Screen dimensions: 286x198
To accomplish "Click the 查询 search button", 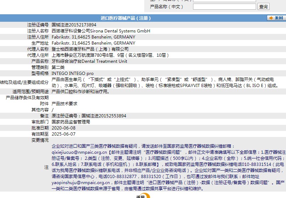I will point(263,7).
